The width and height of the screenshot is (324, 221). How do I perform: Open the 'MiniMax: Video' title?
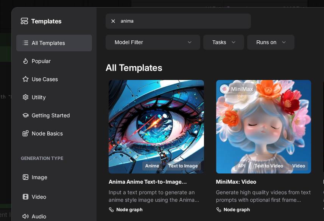[236, 182]
